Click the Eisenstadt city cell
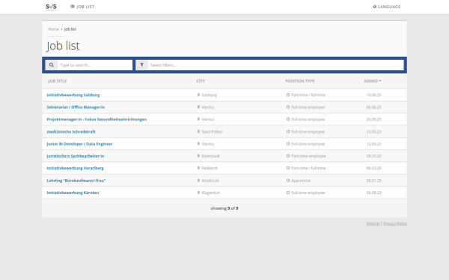Viewport: 449px width, 280px height. (211, 156)
